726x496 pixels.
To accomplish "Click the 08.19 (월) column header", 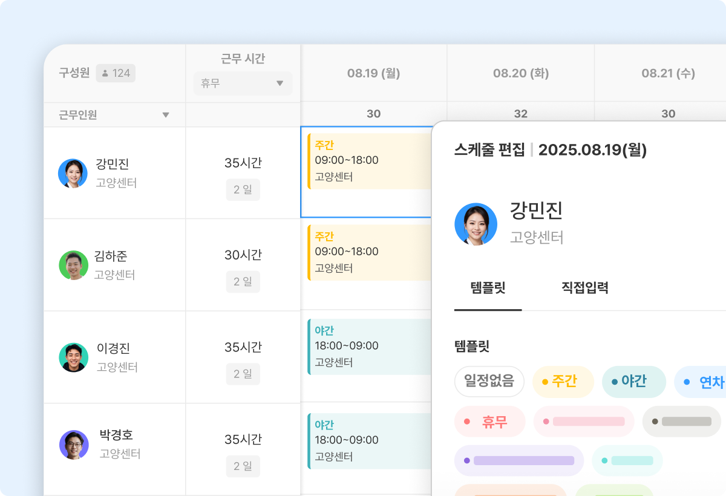I will (x=373, y=73).
